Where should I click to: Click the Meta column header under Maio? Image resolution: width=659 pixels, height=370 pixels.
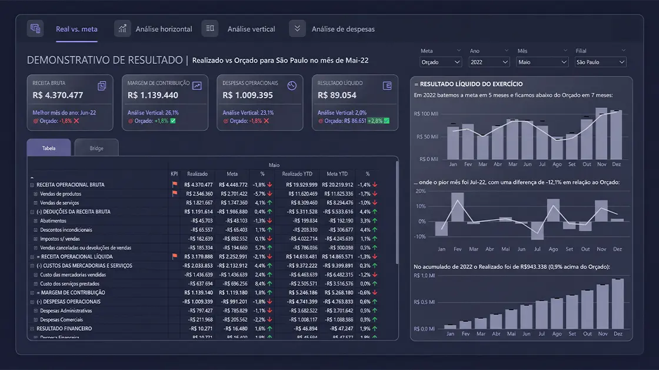tap(232, 174)
